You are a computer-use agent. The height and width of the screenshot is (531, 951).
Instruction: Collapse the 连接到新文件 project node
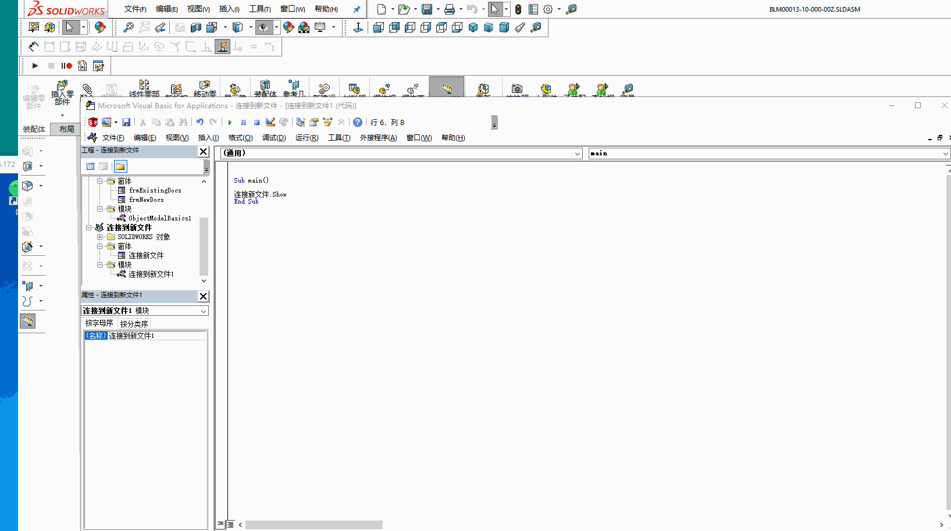click(x=89, y=227)
